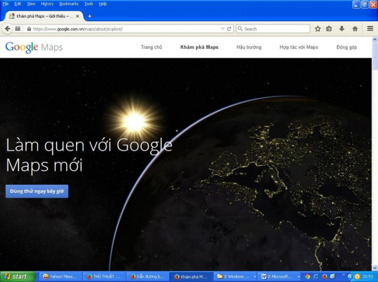Screen dimensions: 378x282
Task: Go to the Firefox home page icon
Action: pos(355,29)
